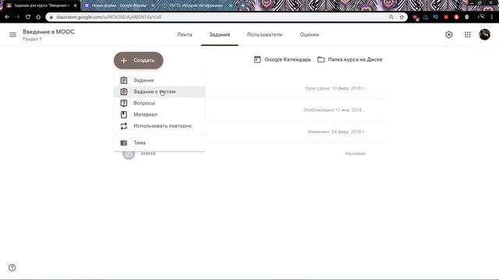Switch to the Новая форма Google Формы tab
Screen dimensions: 499x280
(119, 5)
